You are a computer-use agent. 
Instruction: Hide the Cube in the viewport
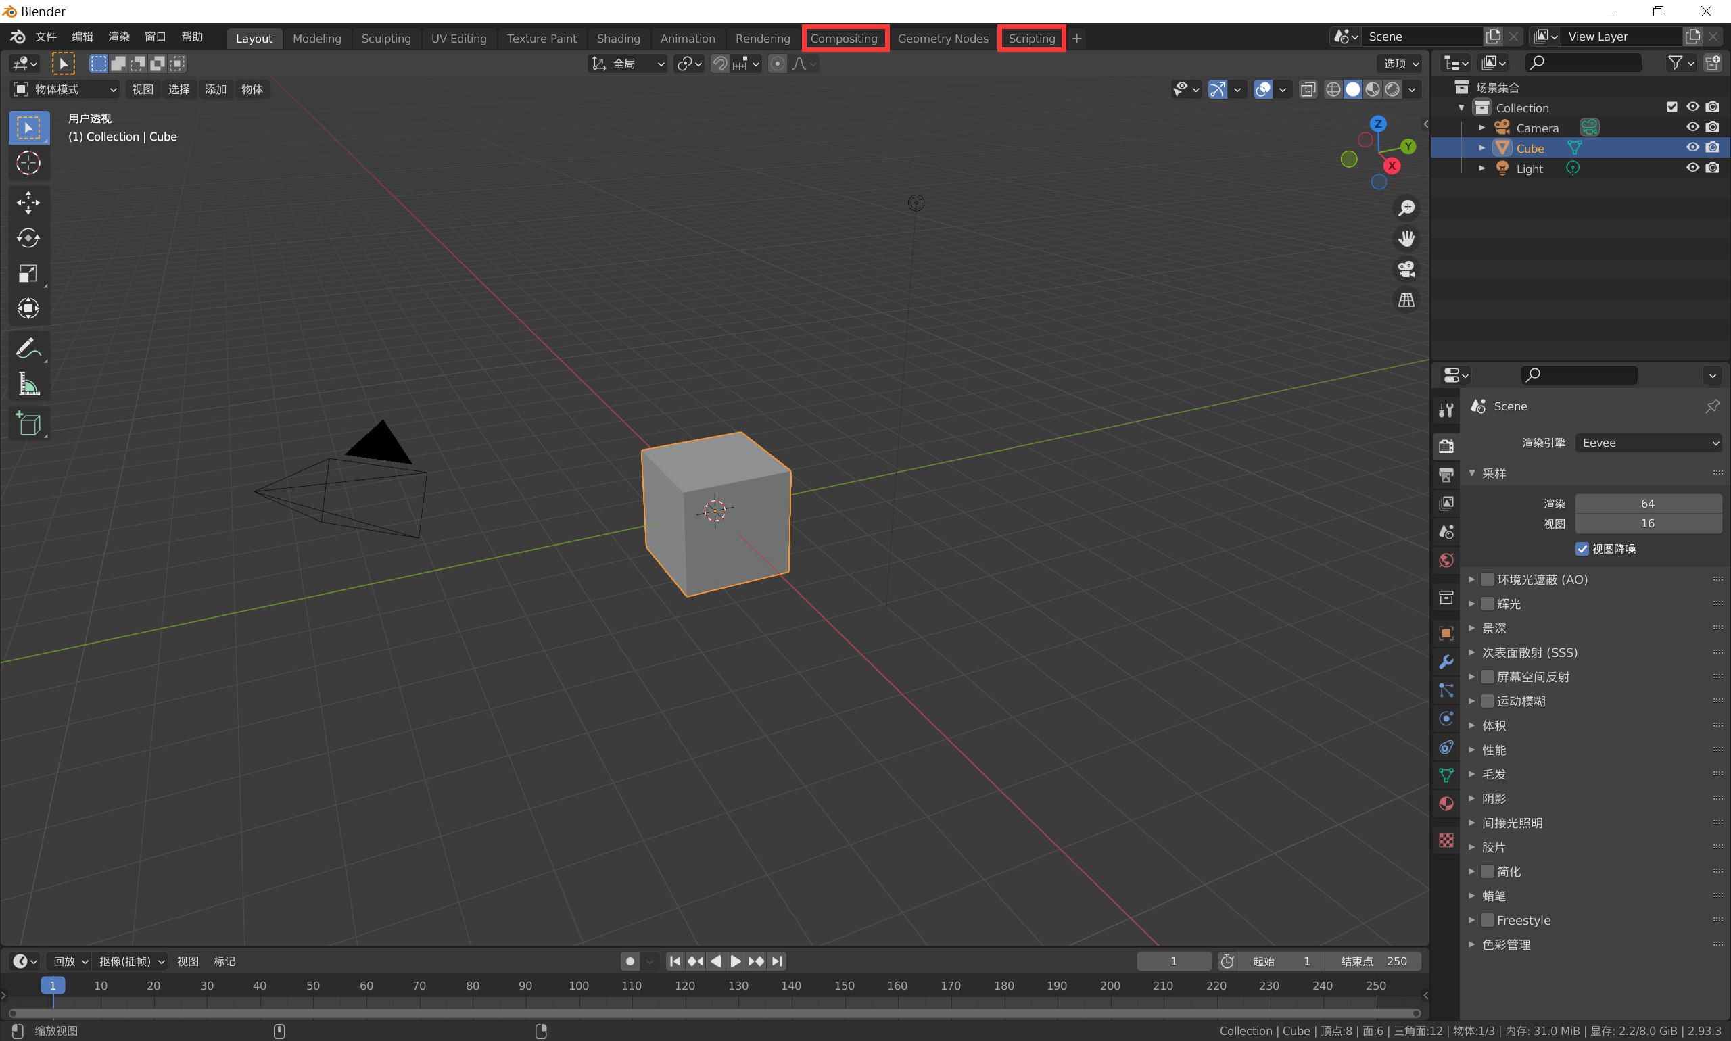click(x=1692, y=148)
